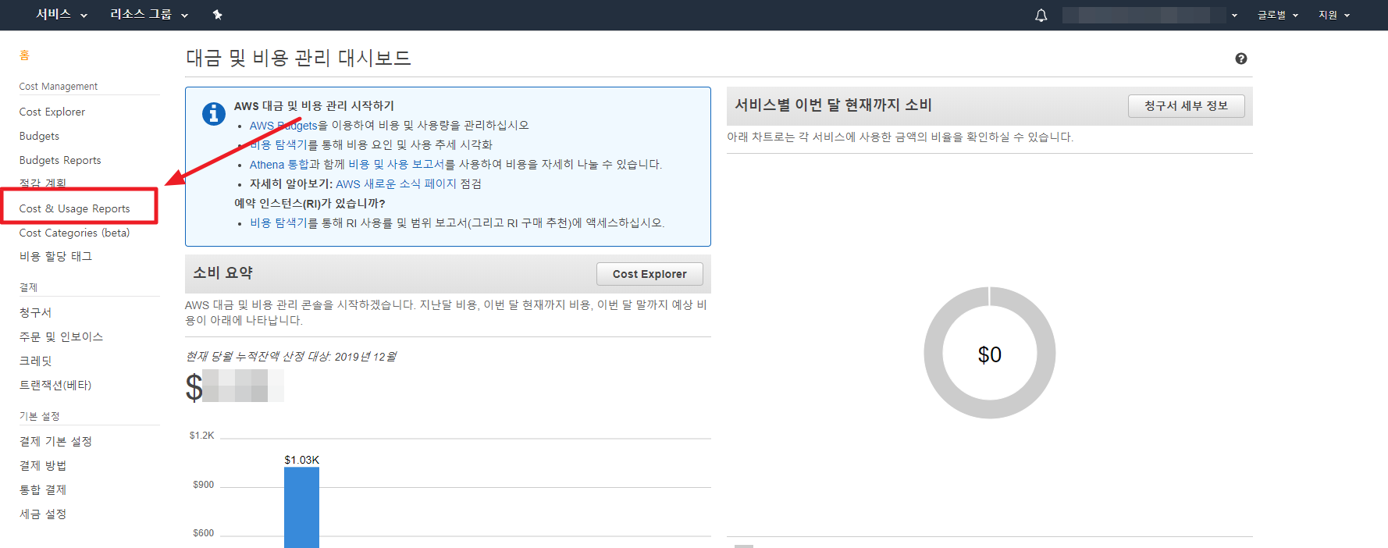Viewport: 1388px width, 548px height.
Task: Expand the 리소스 그룹 dropdown
Action: pos(148,15)
